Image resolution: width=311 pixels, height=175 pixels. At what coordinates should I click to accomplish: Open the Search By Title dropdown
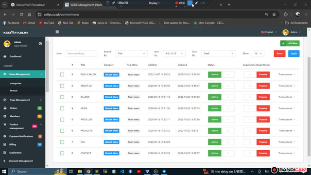(x=131, y=53)
